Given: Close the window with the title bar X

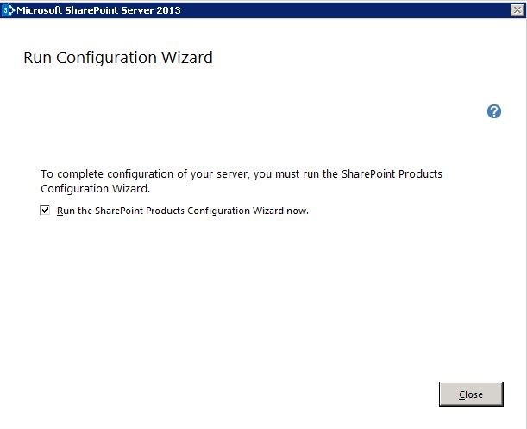Looking at the screenshot, I should click(x=517, y=10).
